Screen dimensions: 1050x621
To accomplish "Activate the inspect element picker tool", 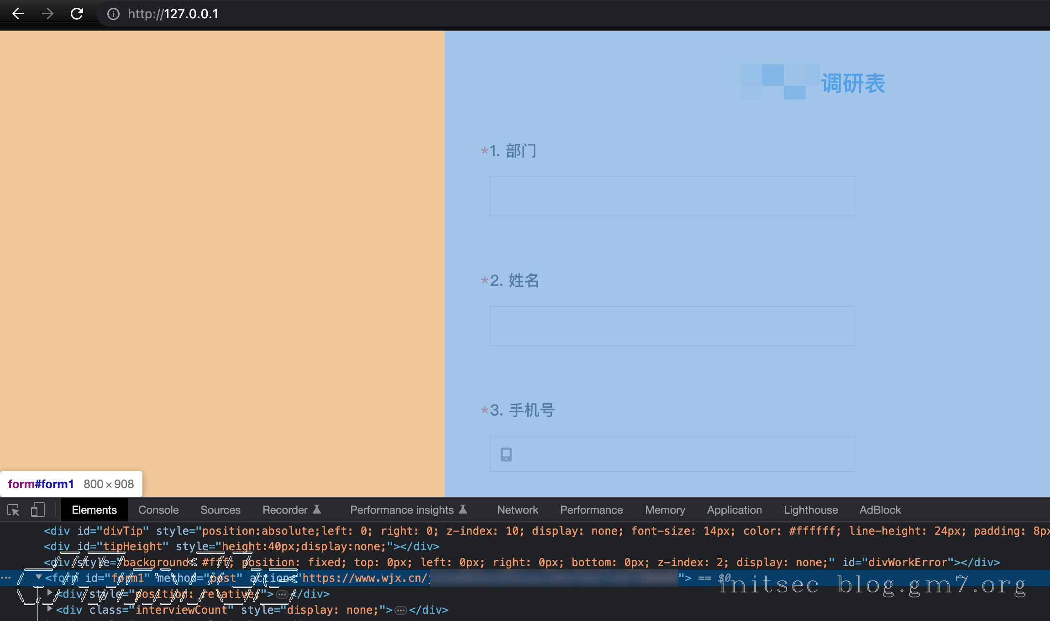I will (13, 510).
